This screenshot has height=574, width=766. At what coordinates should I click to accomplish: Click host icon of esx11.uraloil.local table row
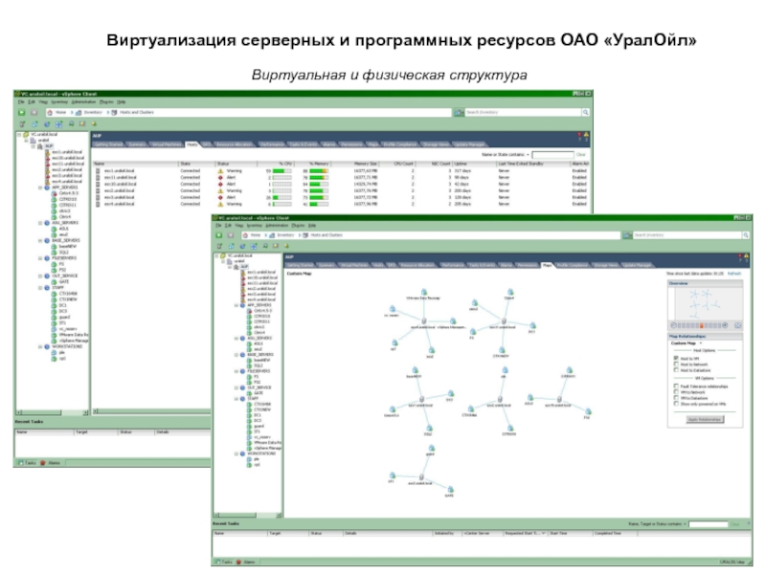tap(99, 178)
